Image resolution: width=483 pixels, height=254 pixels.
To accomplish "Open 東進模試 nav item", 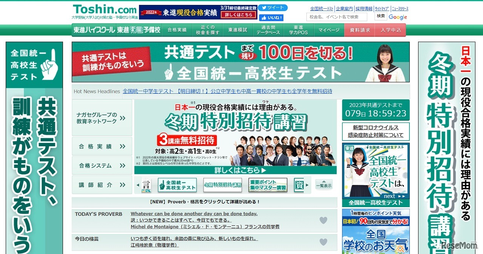I will pyautogui.click(x=238, y=30).
